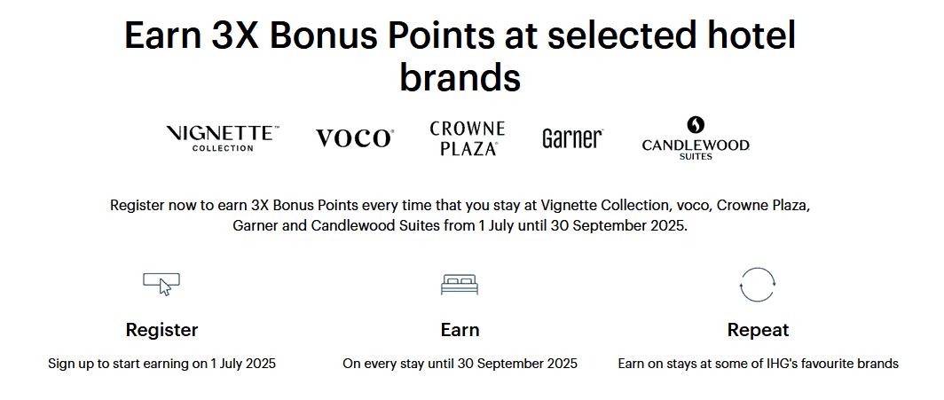Click the COLLECTION subtext under Vignette

click(x=222, y=148)
